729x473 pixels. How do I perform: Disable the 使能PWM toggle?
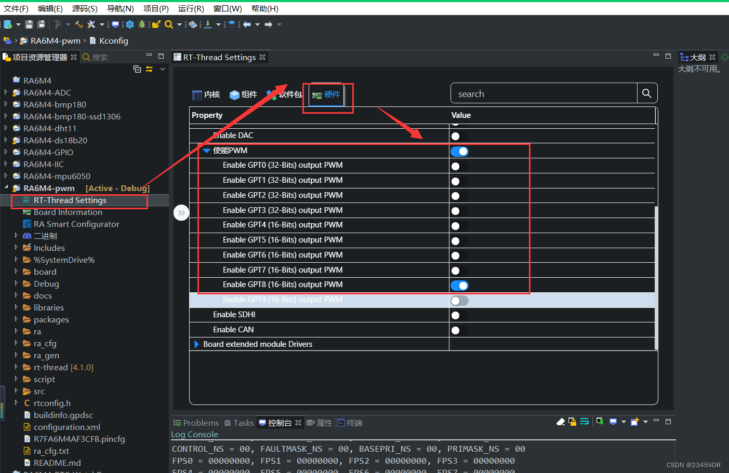459,151
